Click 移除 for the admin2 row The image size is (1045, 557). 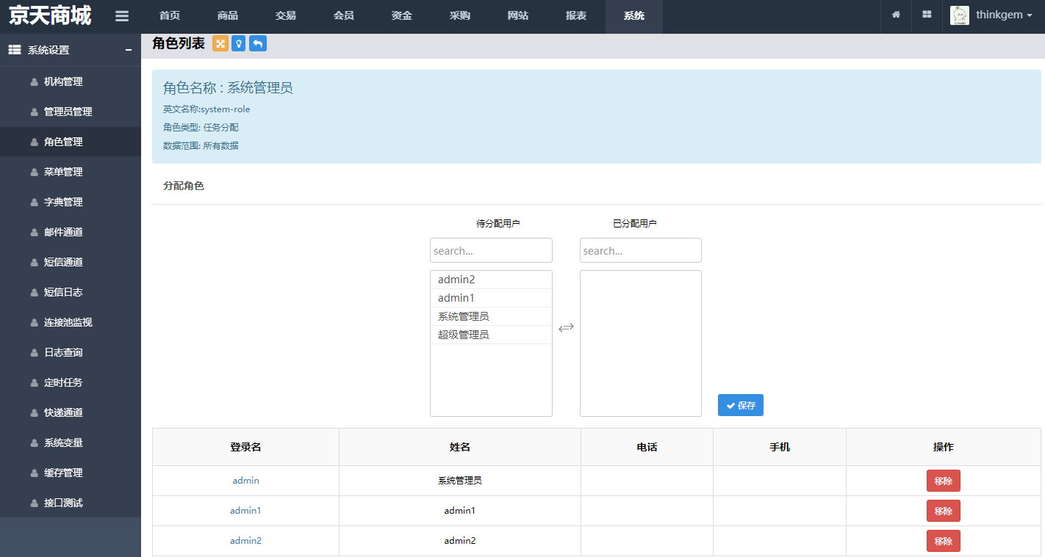tap(944, 541)
